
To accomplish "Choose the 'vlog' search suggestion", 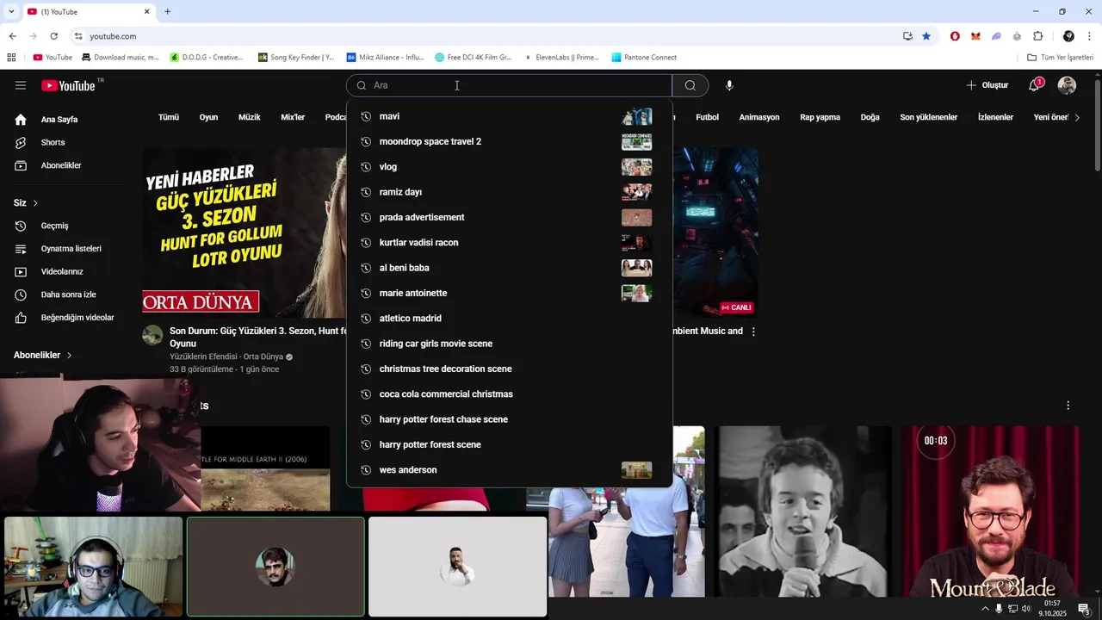I will (x=509, y=167).
